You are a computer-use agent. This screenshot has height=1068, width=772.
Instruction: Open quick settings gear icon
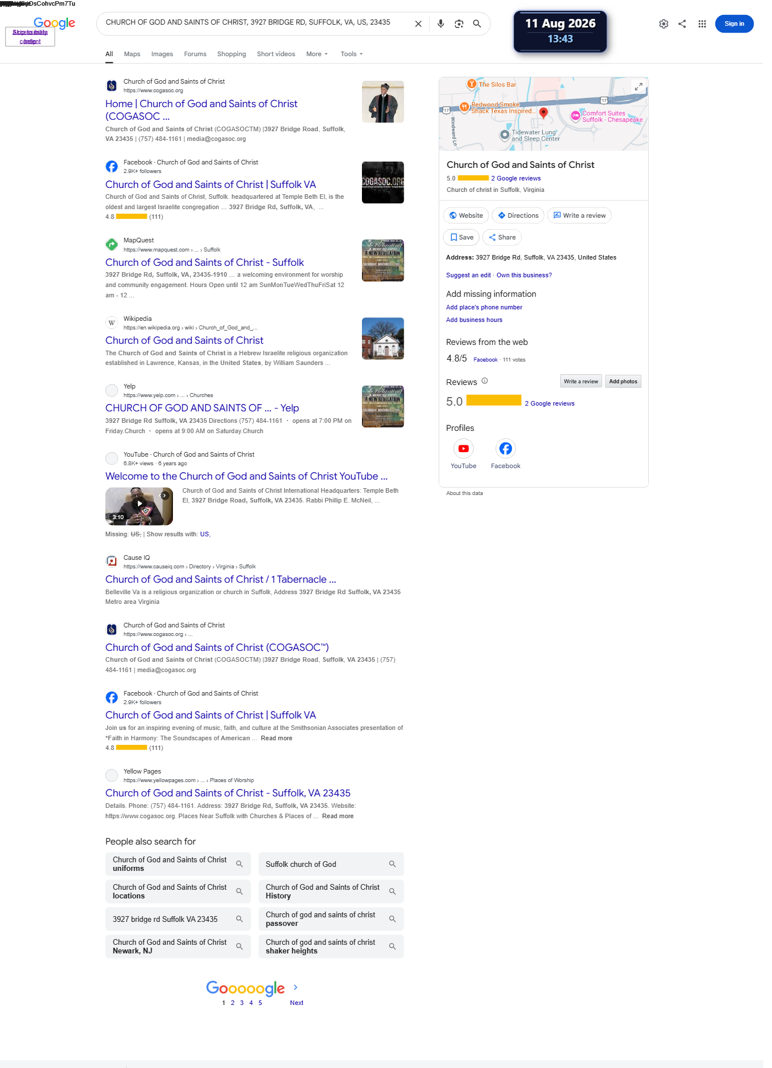(x=664, y=24)
